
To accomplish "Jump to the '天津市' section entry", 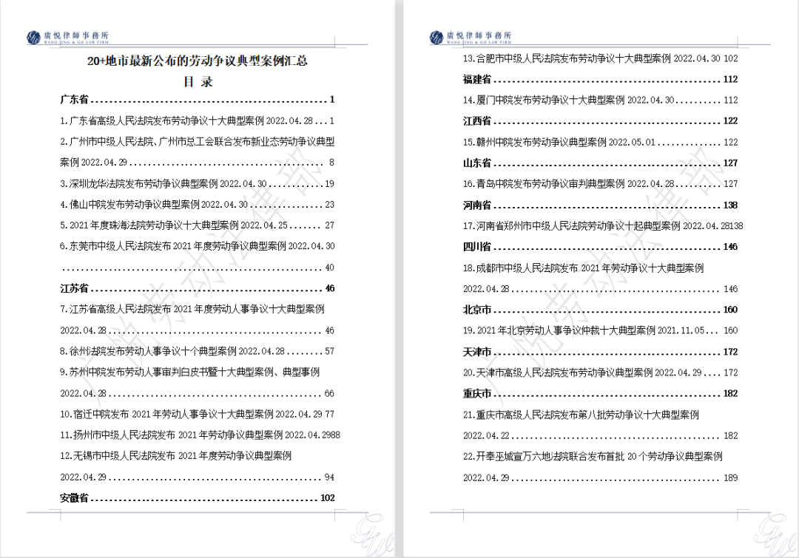I will coord(600,352).
